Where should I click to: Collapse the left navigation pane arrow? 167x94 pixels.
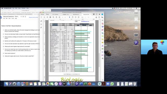pos(43,50)
